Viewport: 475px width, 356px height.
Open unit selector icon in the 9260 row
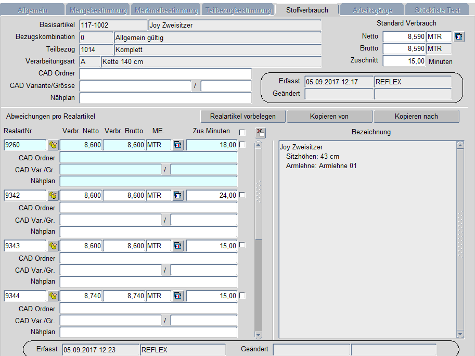pos(178,145)
